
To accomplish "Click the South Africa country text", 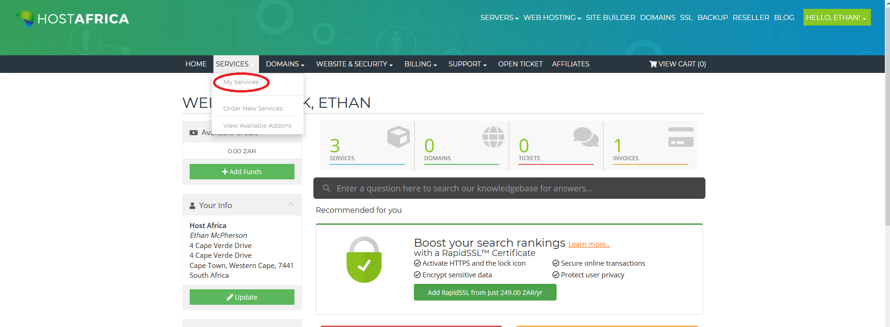I will 209,275.
